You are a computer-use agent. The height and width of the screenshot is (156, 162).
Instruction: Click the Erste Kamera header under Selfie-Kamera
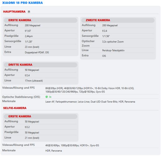(40, 116)
